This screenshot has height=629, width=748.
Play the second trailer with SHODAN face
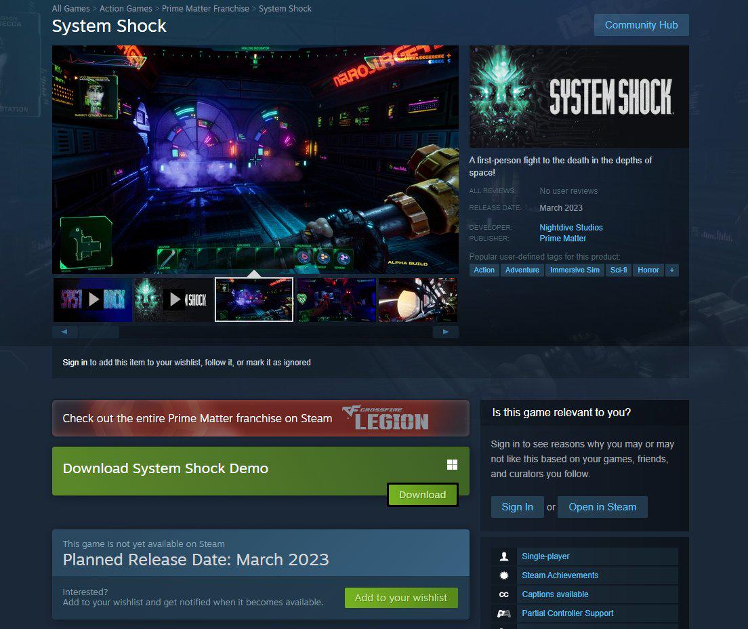pos(173,300)
